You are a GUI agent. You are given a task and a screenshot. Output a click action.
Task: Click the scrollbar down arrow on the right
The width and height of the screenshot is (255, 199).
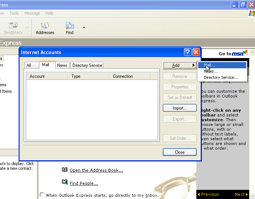(252, 196)
